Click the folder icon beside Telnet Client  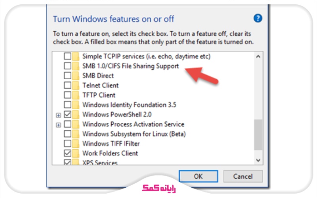76,85
